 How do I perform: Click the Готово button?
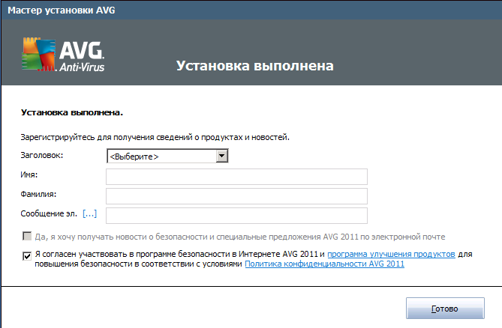click(445, 309)
